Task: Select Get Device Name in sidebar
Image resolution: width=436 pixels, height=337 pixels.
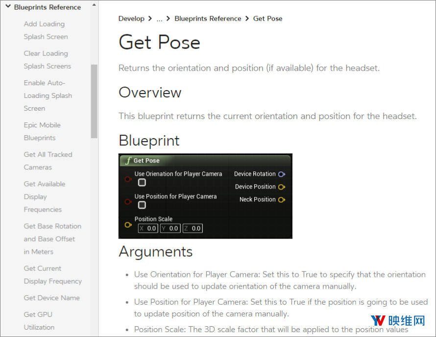Action: pos(51,298)
